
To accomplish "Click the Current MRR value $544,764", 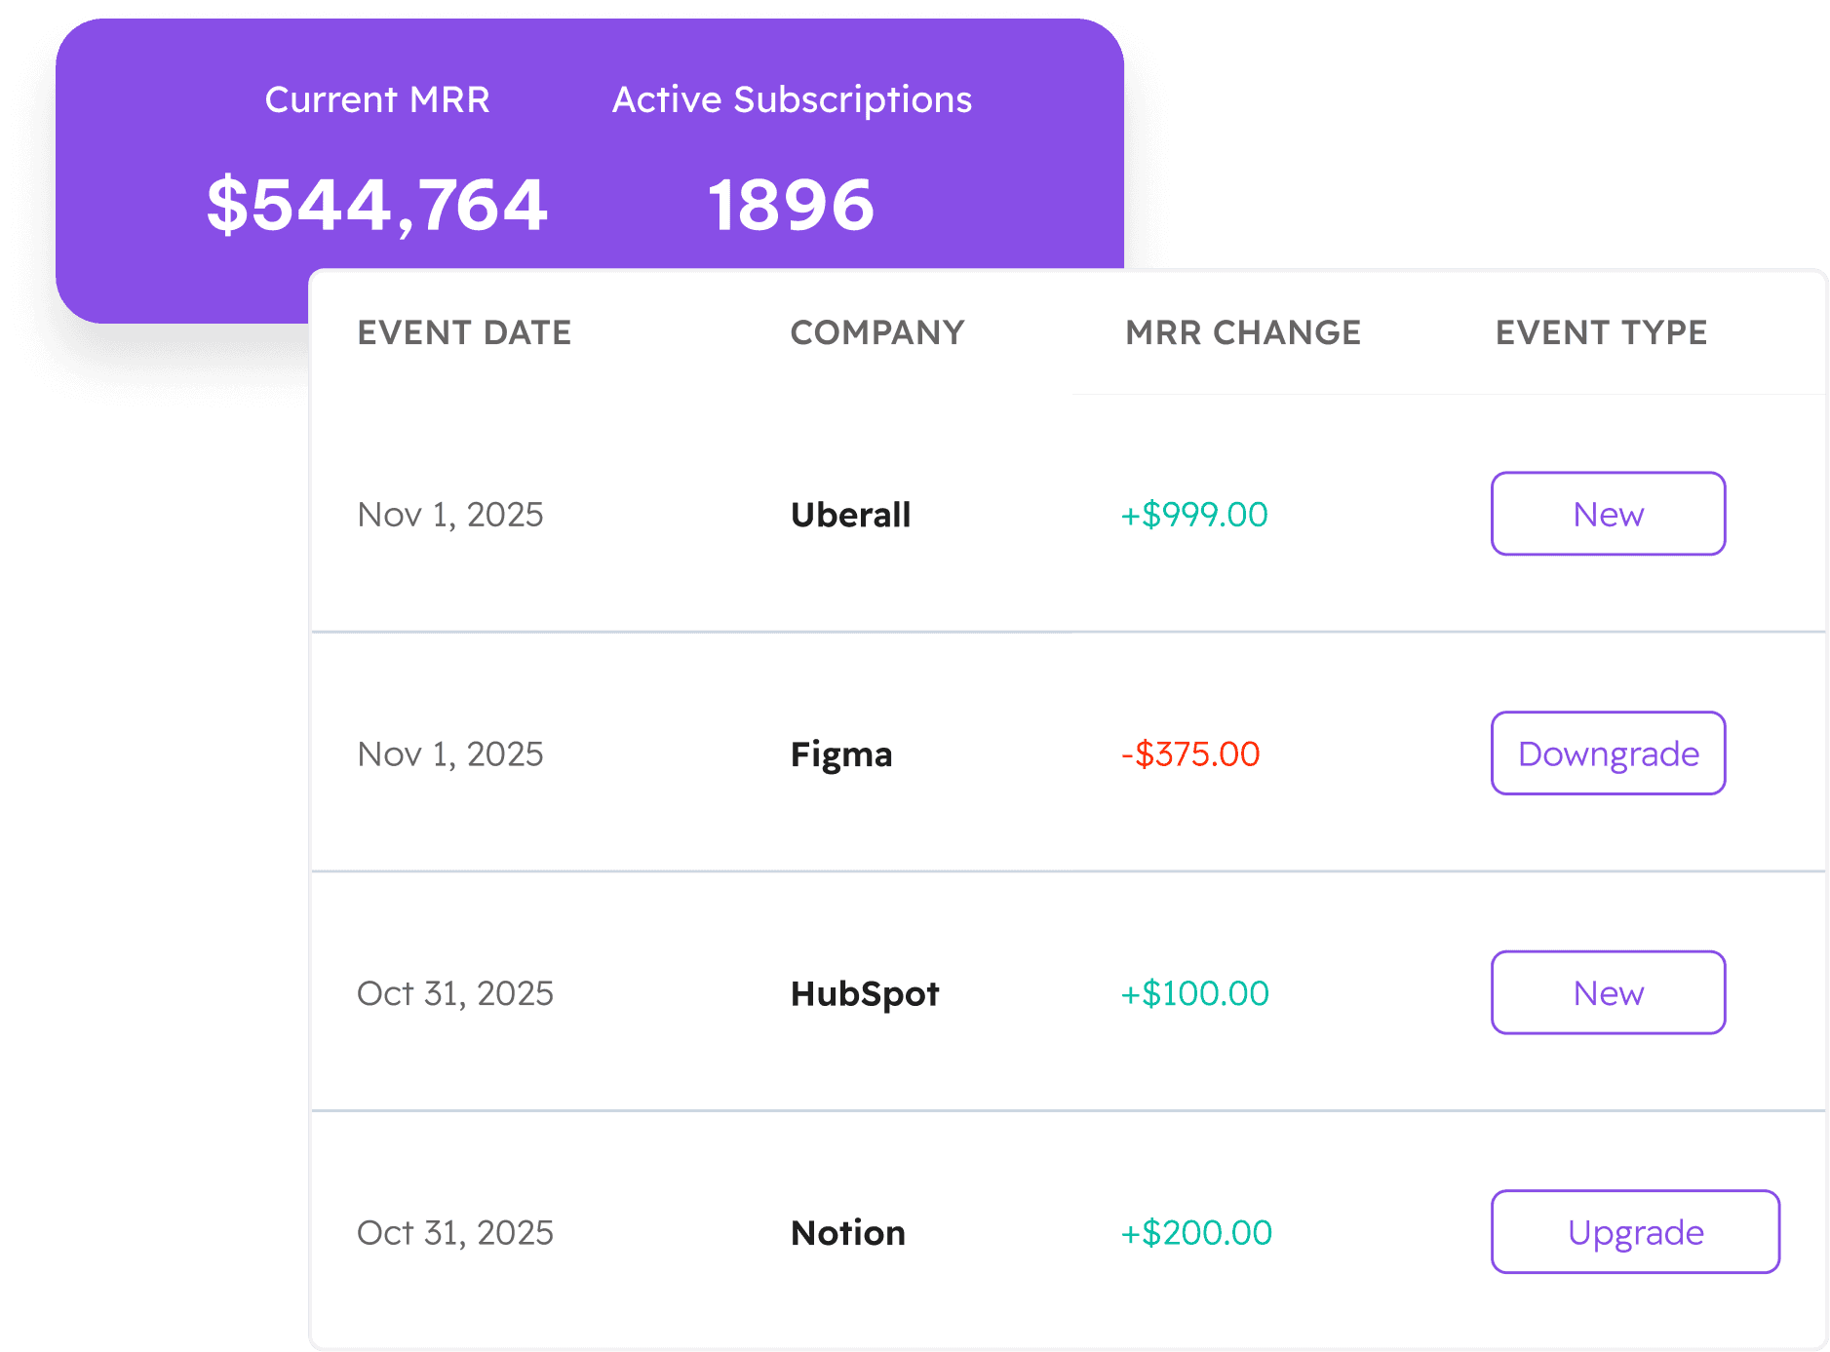I will tap(376, 204).
